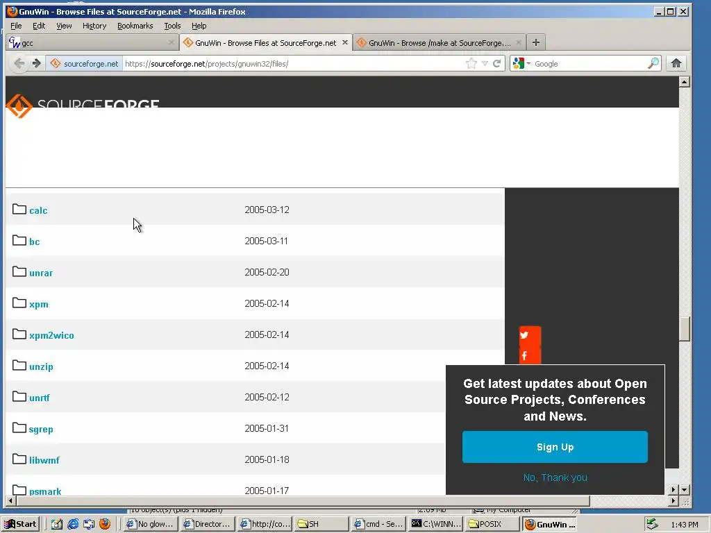Open the Bookmarks menu
The image size is (711, 533).
135,26
